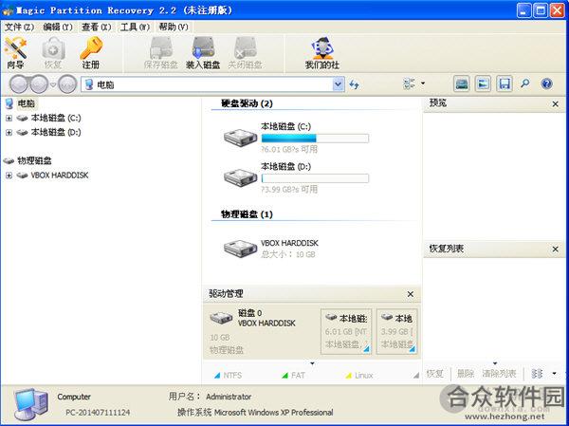Open the 我们的社 community icon
The width and height of the screenshot is (569, 426).
[322, 53]
